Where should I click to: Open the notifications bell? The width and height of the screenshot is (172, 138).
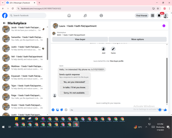click(x=159, y=15)
